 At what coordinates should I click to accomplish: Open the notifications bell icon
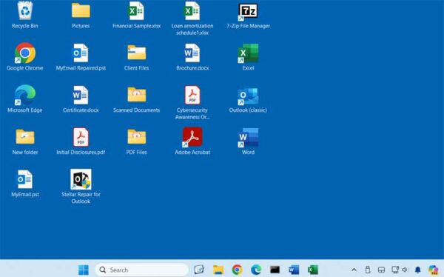point(417,270)
